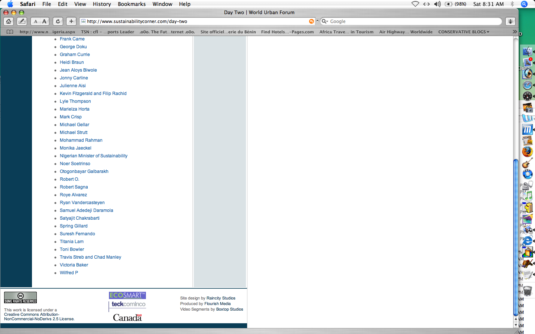Image resolution: width=535 pixels, height=334 pixels.
Task: Open the Africa Trave... in Tourism bookmark
Action: 346,32
